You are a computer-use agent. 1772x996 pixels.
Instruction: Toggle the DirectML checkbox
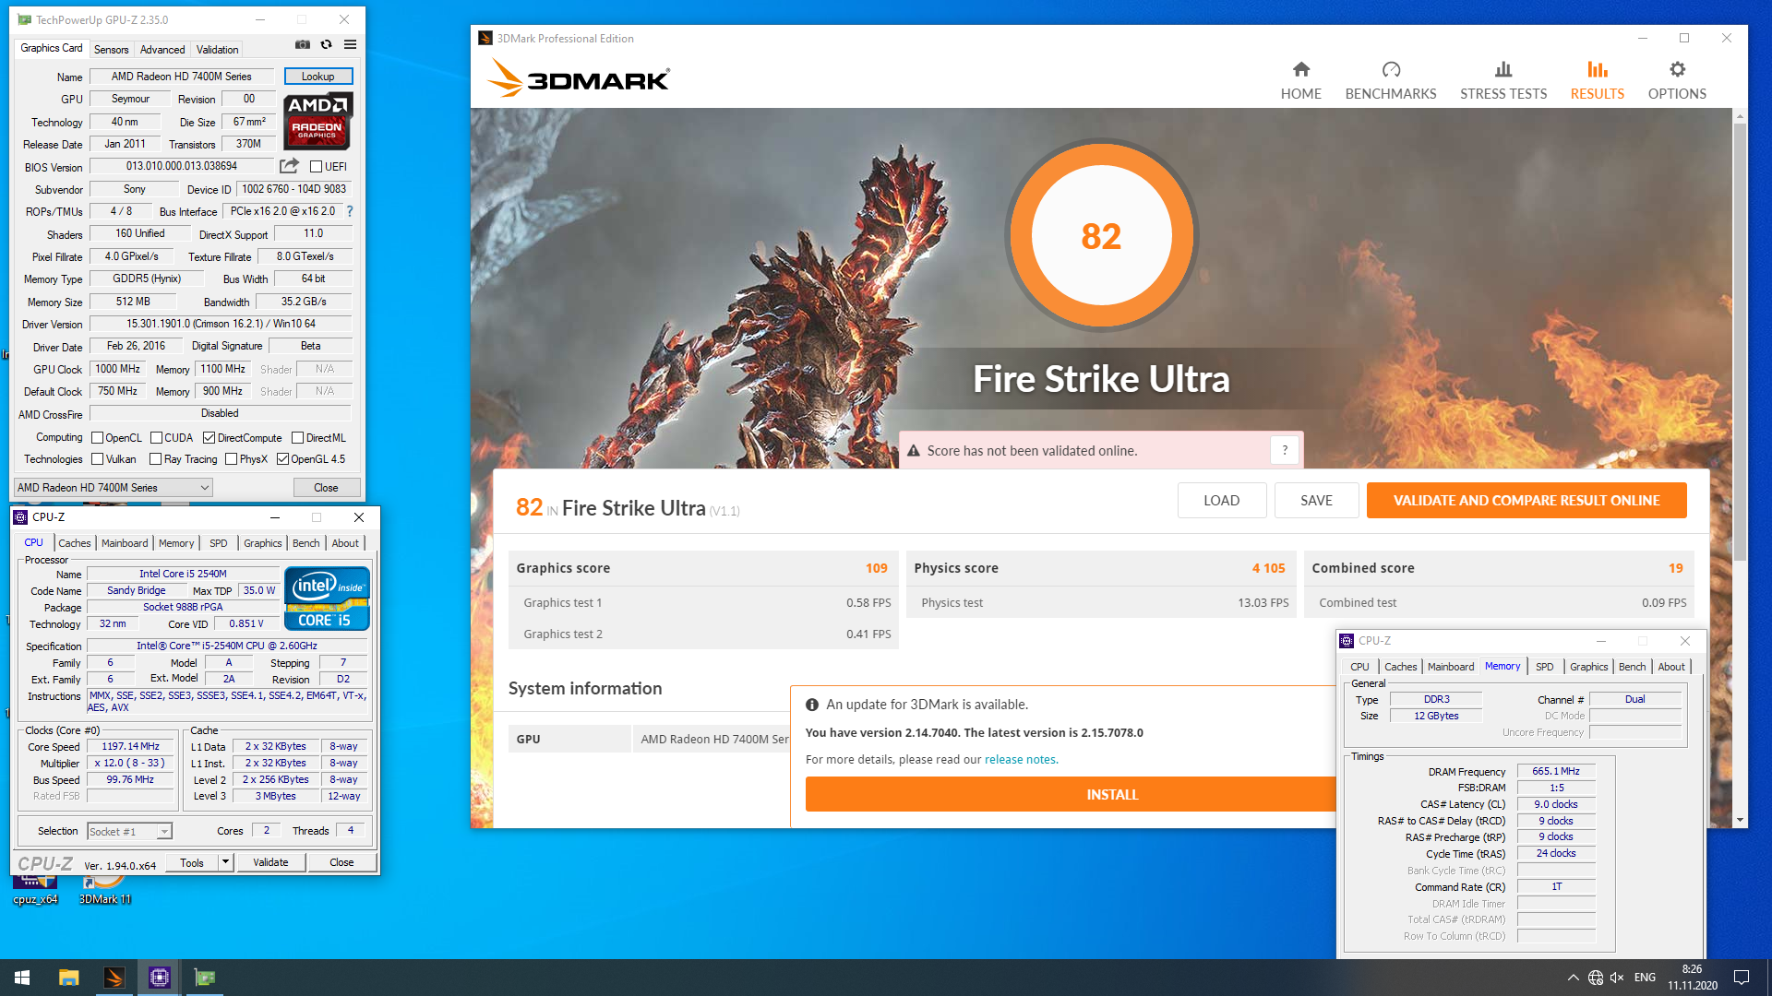(297, 438)
